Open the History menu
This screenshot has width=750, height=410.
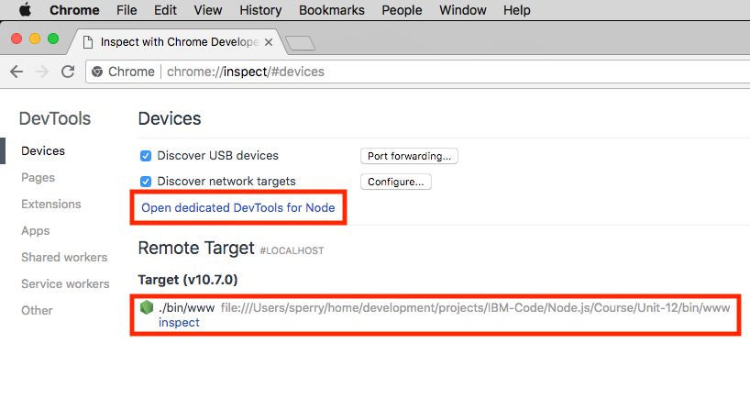[x=260, y=10]
